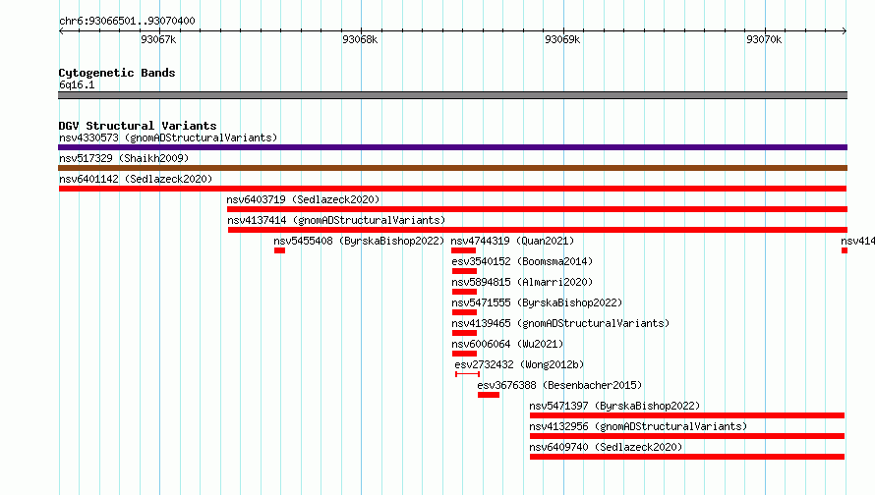
Task: Open nsv6403719 (Sedlazeck2020) label
Action: click(303, 199)
